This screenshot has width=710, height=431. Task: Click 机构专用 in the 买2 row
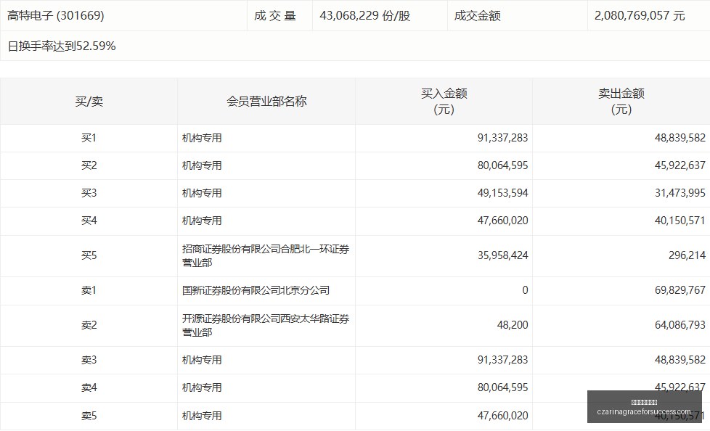click(x=202, y=165)
